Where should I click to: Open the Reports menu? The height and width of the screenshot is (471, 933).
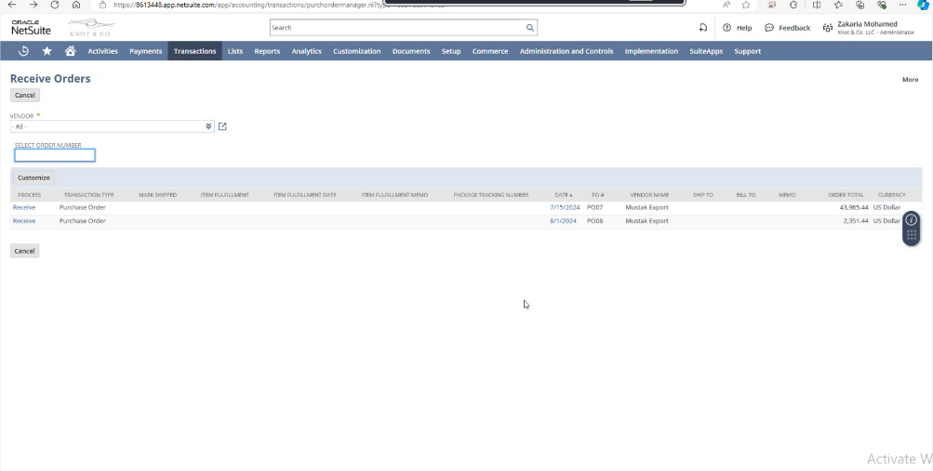pos(267,51)
